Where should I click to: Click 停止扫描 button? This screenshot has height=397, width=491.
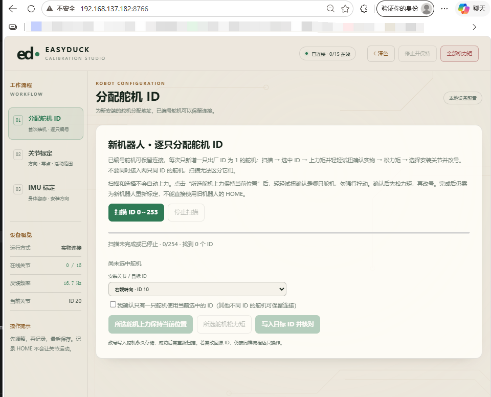pyautogui.click(x=186, y=212)
